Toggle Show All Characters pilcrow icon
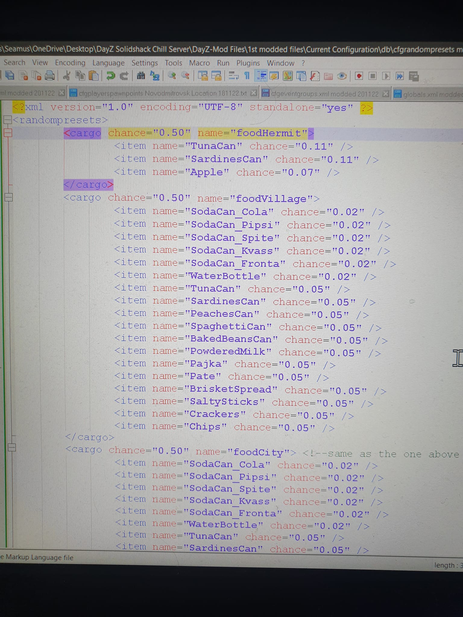 coord(247,76)
